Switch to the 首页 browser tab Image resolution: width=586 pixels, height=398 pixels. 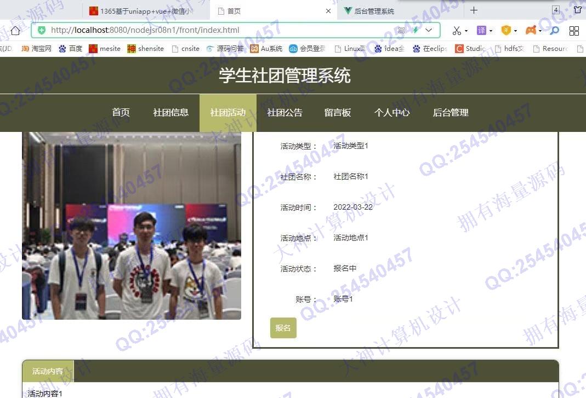tap(274, 11)
